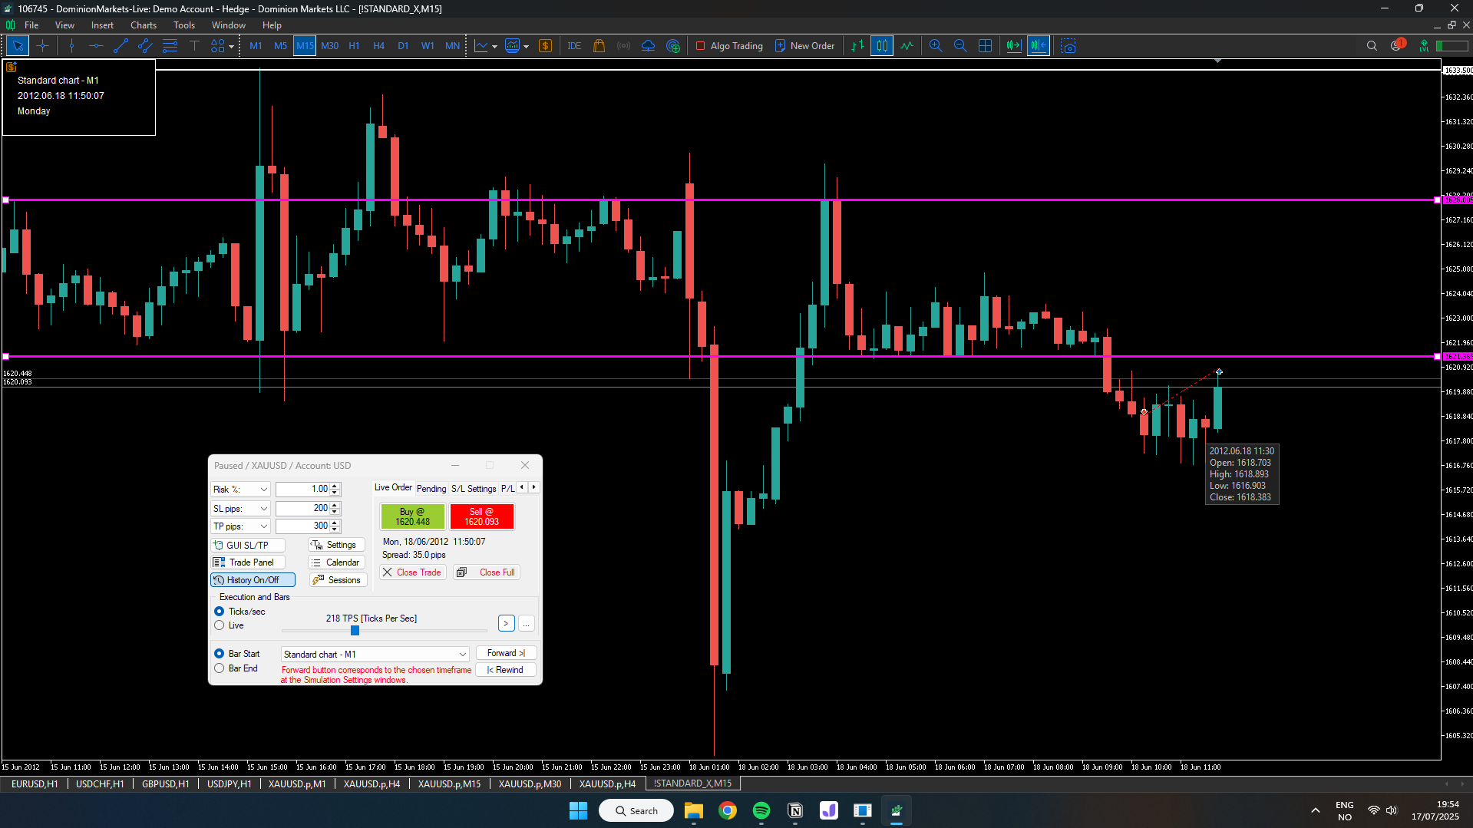Click the Forward >| button
Viewport: 1473px width, 828px height.
(x=506, y=653)
